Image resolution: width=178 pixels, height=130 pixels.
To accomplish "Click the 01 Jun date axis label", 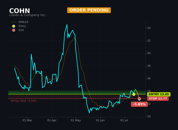I will click(x=100, y=120).
